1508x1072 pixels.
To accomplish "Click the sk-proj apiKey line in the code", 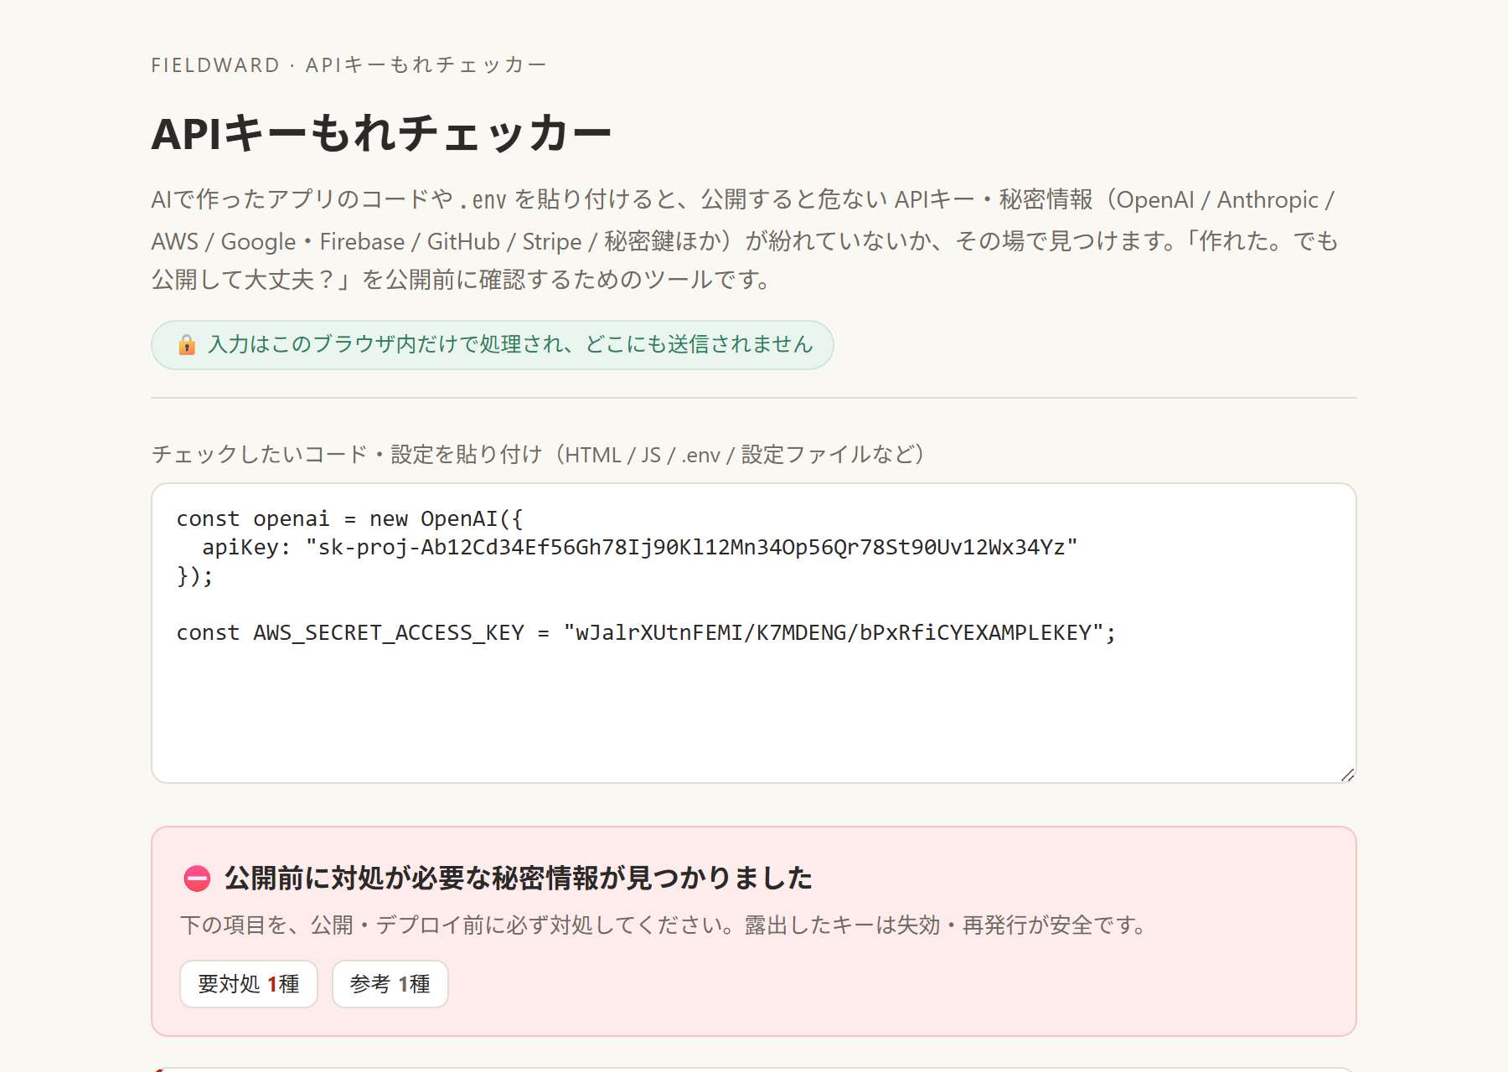I will [640, 547].
